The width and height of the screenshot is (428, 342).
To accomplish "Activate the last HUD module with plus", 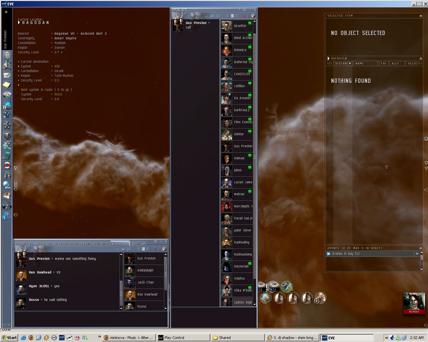I will (x=320, y=298).
